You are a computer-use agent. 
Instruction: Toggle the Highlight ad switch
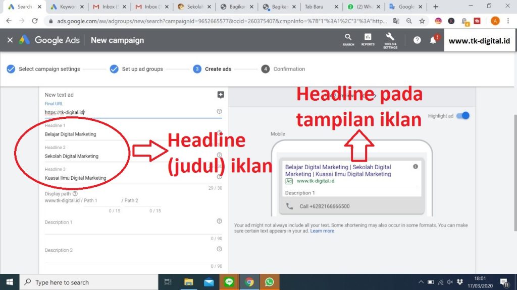point(462,116)
